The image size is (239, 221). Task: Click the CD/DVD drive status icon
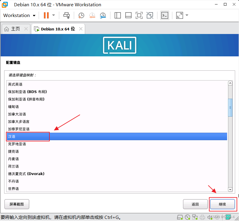pyautogui.click(x=188, y=217)
